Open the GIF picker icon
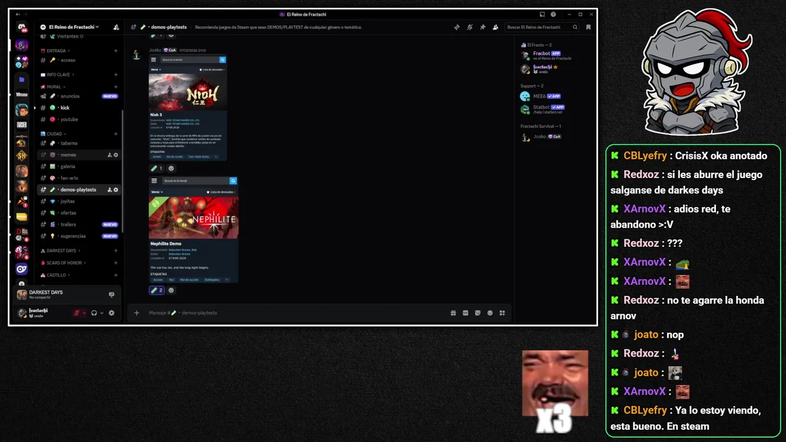This screenshot has height=442, width=786. click(465, 313)
